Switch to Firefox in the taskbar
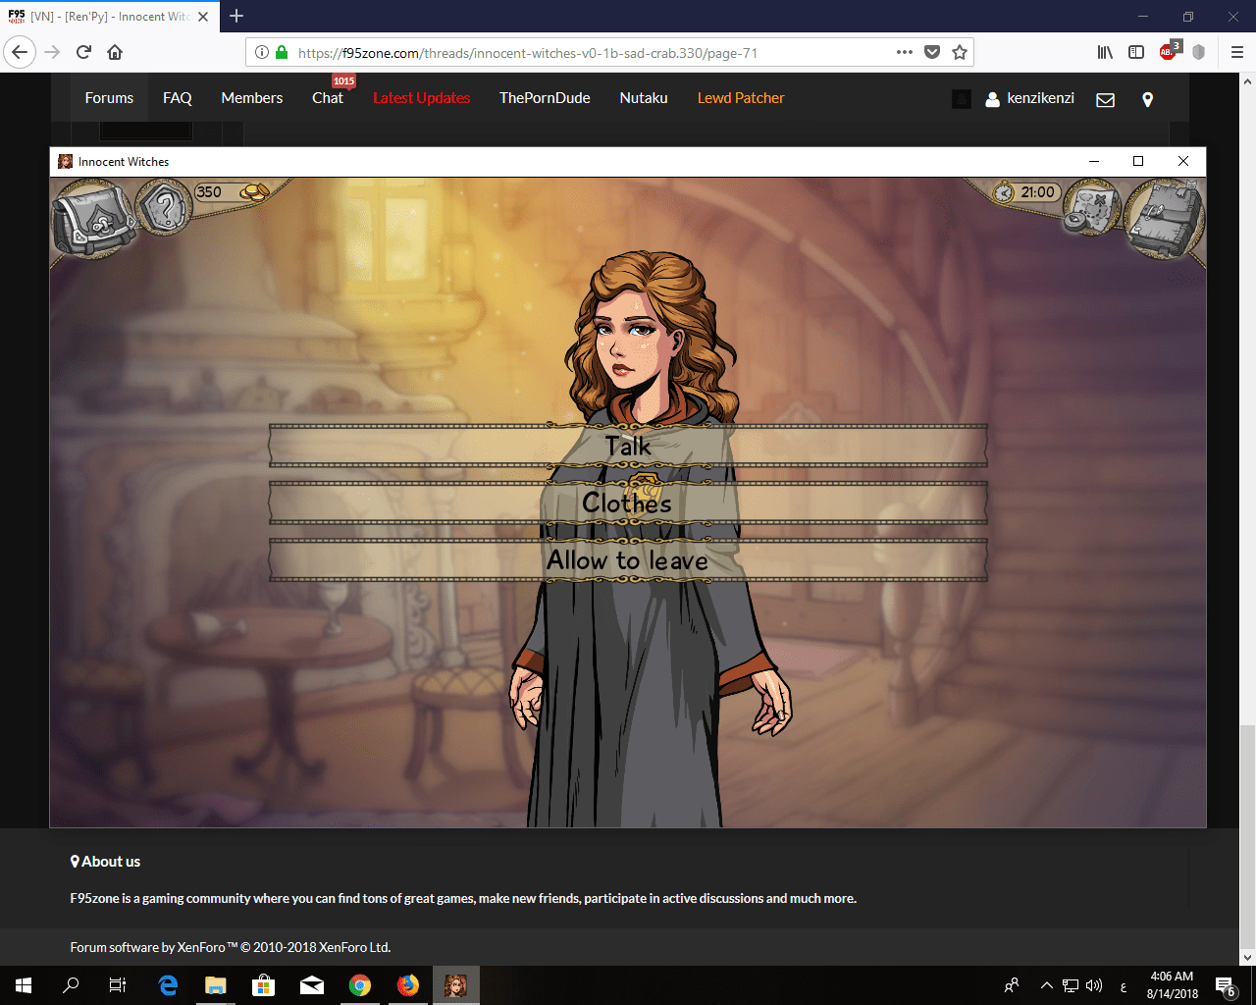1256x1005 pixels. 408,985
